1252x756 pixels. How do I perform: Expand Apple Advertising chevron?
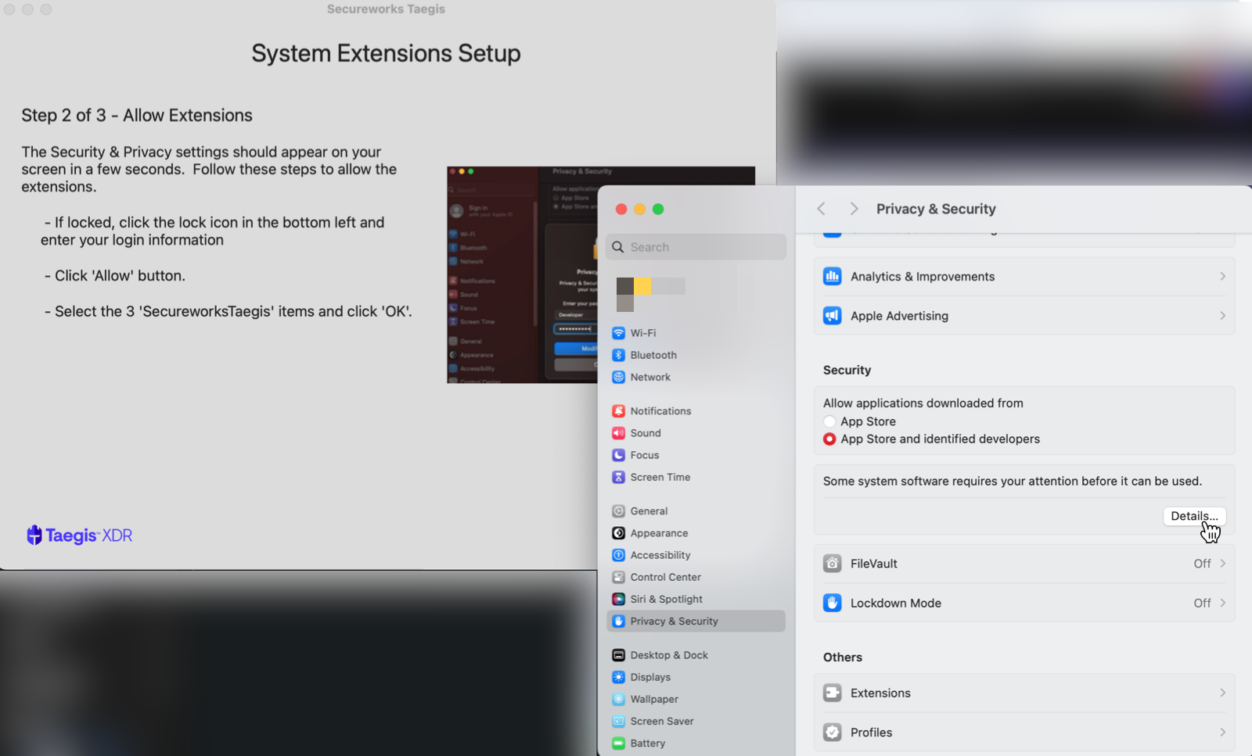[x=1222, y=316]
